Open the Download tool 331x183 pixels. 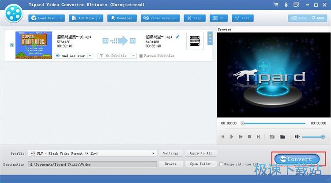click(122, 18)
